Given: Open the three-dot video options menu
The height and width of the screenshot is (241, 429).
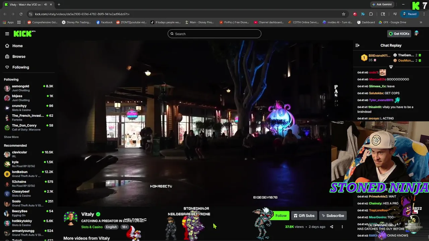Looking at the screenshot, I should tap(342, 227).
